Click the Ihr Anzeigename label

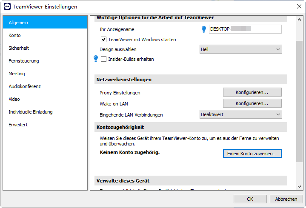coord(117,29)
